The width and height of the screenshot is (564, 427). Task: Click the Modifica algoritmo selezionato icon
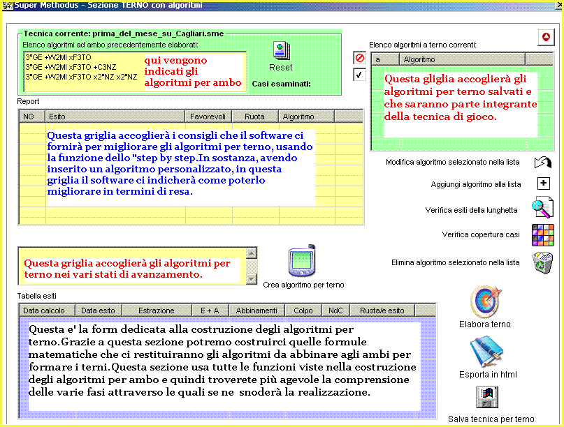pyautogui.click(x=543, y=163)
